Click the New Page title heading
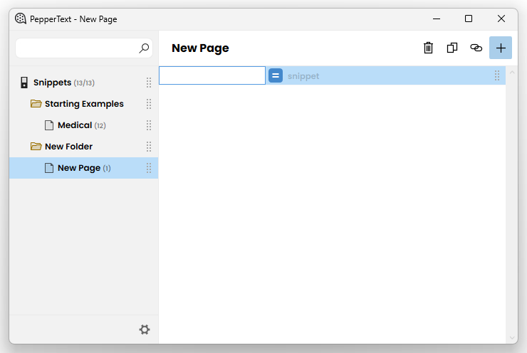Image resolution: width=527 pixels, height=353 pixels. pyautogui.click(x=200, y=48)
